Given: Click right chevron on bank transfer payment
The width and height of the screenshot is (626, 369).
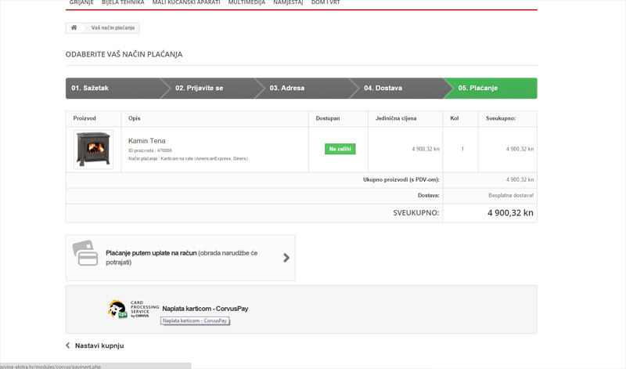Looking at the screenshot, I should [286, 258].
